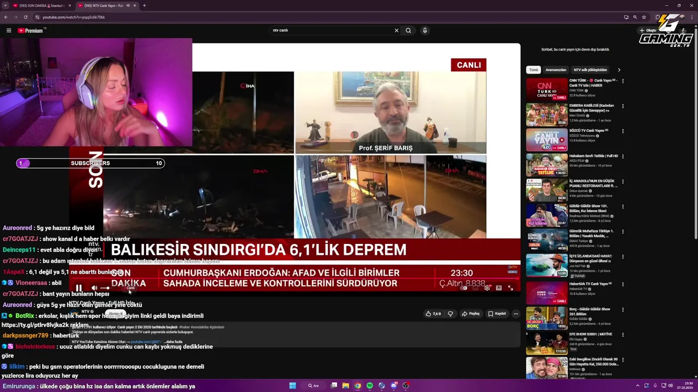This screenshot has width=698, height=392.
Task: Open options for İşte İzlanda'daki Hayat video
Action: [x=623, y=256]
